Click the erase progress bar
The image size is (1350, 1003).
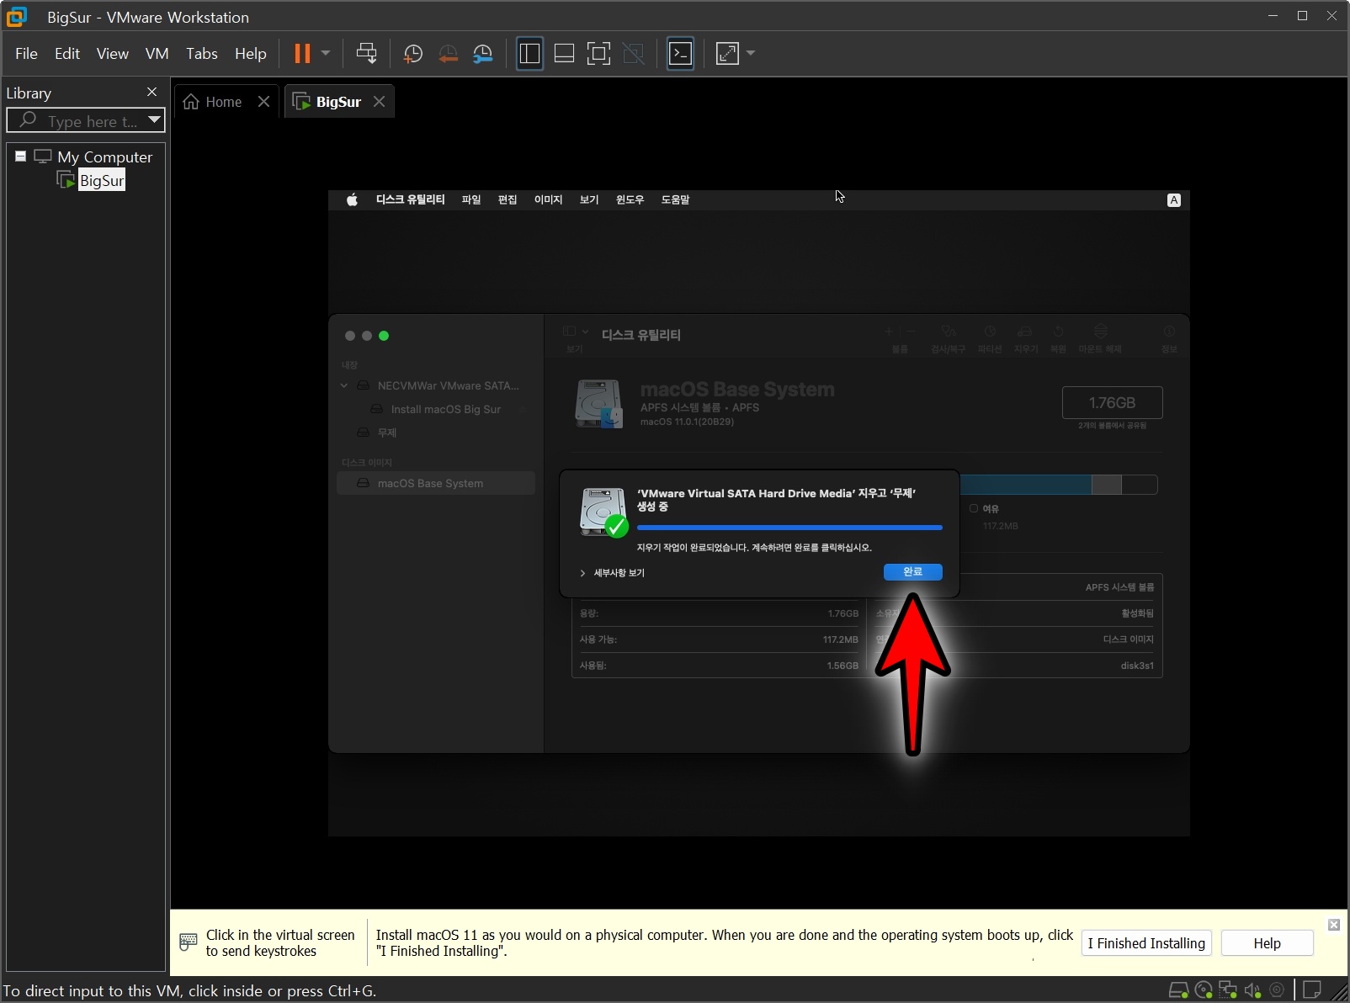pos(789,528)
